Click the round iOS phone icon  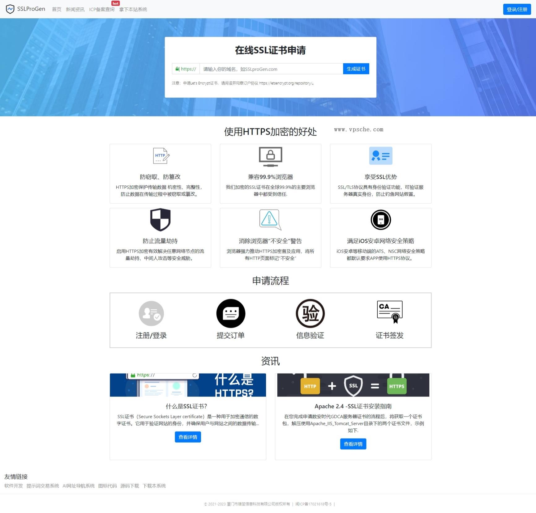380,220
